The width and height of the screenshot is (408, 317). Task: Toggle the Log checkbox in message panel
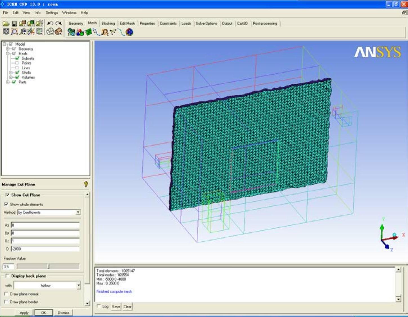[99, 306]
